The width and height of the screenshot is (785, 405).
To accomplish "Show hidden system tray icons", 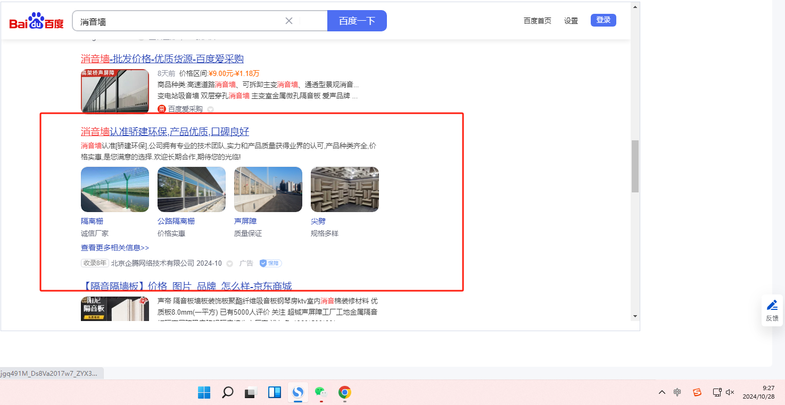I will [x=662, y=392].
